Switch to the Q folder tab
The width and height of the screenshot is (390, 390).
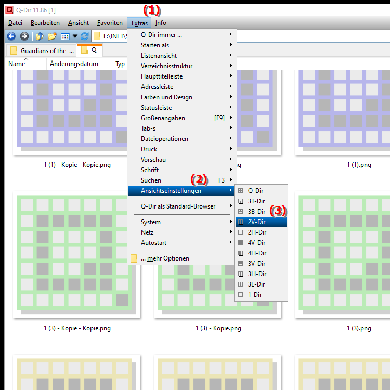89,50
